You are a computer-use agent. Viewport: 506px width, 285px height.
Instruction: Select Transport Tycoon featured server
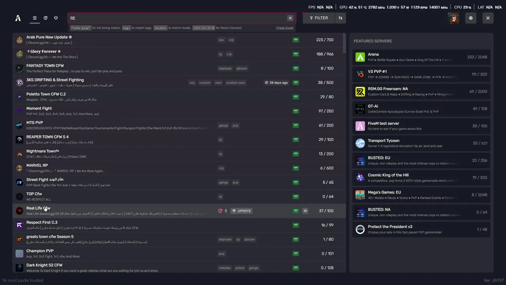421,143
